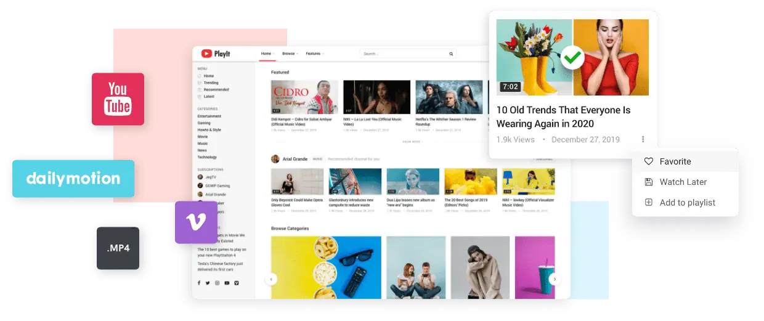Open the Beyoncé Opera Gloves video thumbnail
Image resolution: width=764 pixels, height=321 pixels.
click(298, 182)
